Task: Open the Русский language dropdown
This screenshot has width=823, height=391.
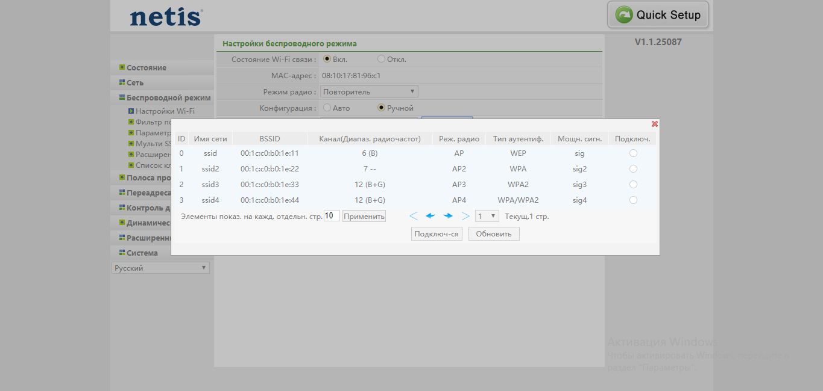Action: pyautogui.click(x=160, y=268)
